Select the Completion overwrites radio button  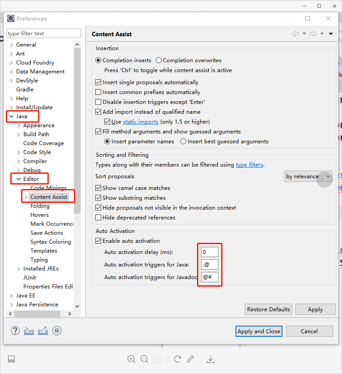pyautogui.click(x=159, y=60)
